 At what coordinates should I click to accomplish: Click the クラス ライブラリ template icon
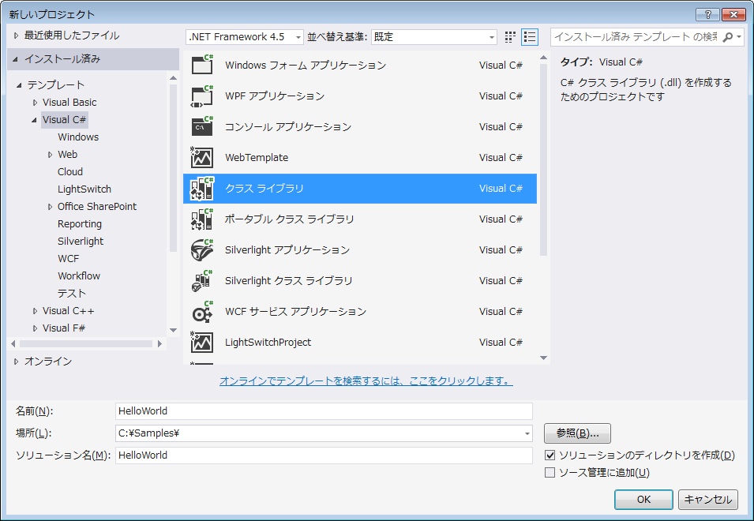202,188
